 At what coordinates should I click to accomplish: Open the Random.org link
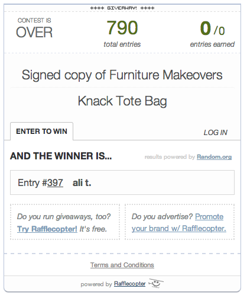click(x=214, y=157)
